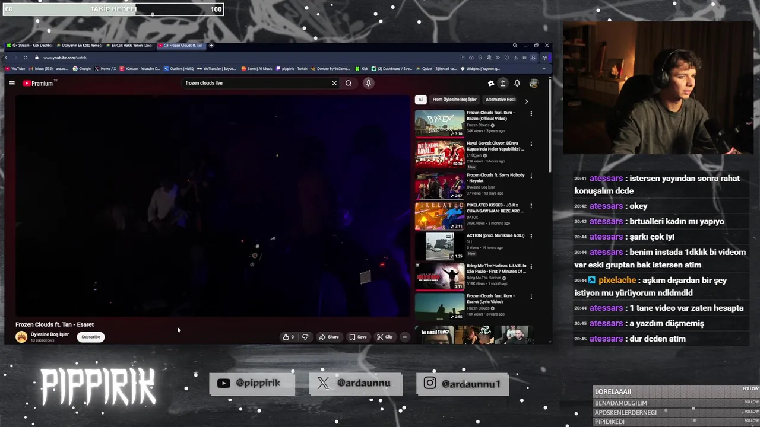Open the YouTube hamburger guide menu

click(x=12, y=83)
